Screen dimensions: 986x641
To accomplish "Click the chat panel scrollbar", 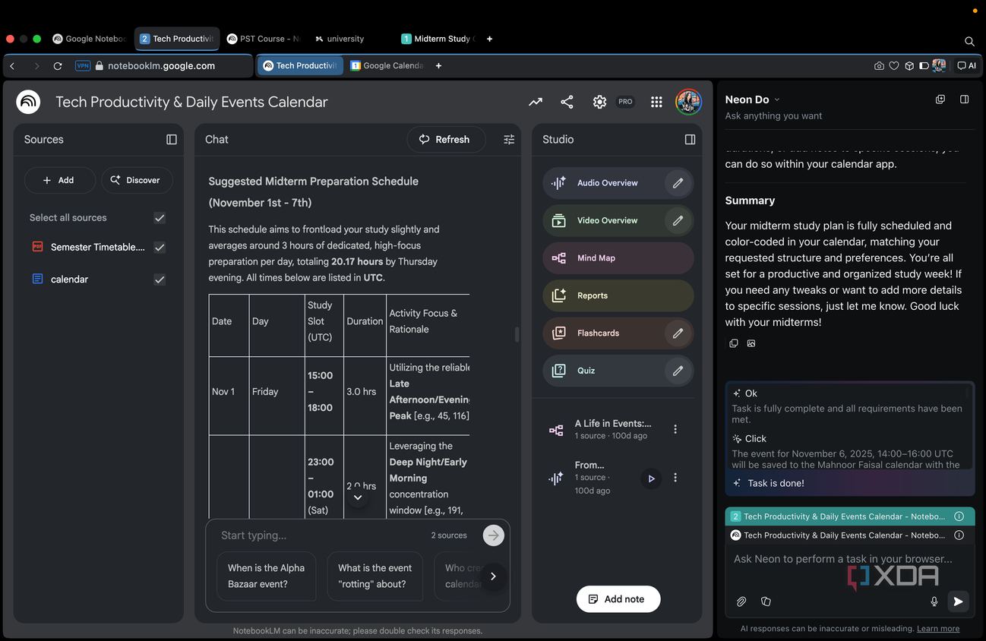I will coord(517,334).
